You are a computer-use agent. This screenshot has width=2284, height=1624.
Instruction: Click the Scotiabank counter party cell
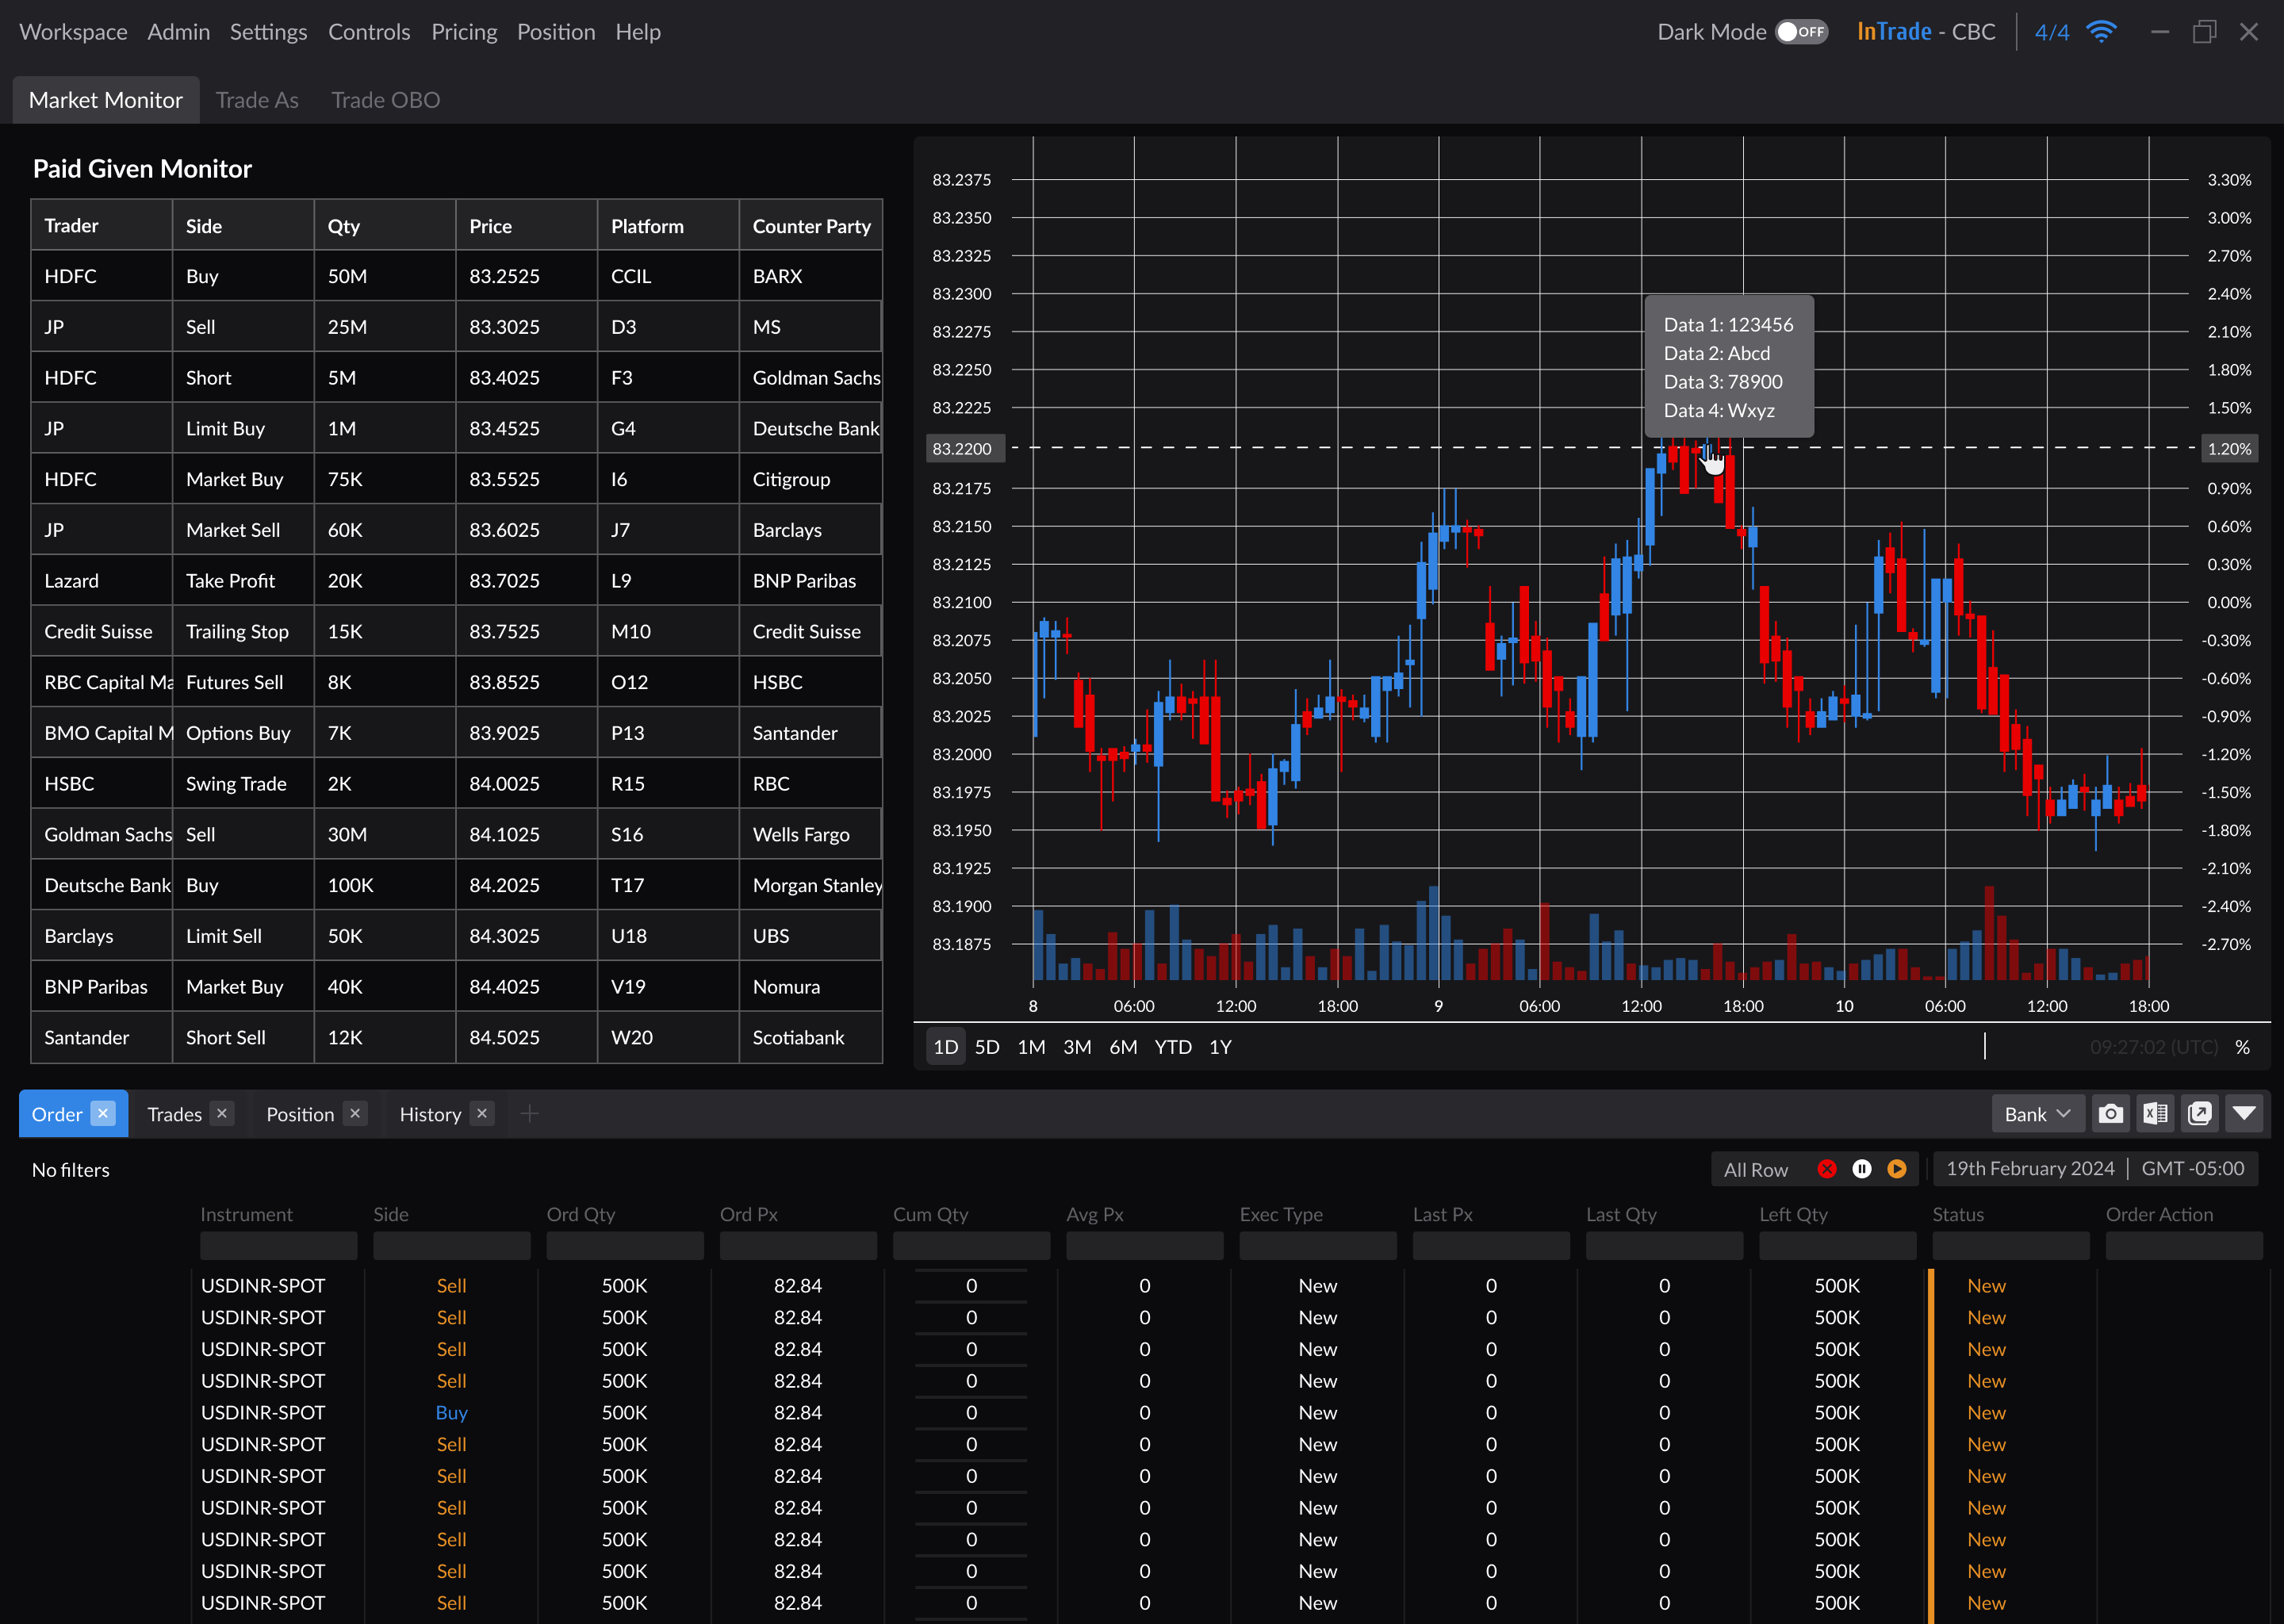point(811,1037)
